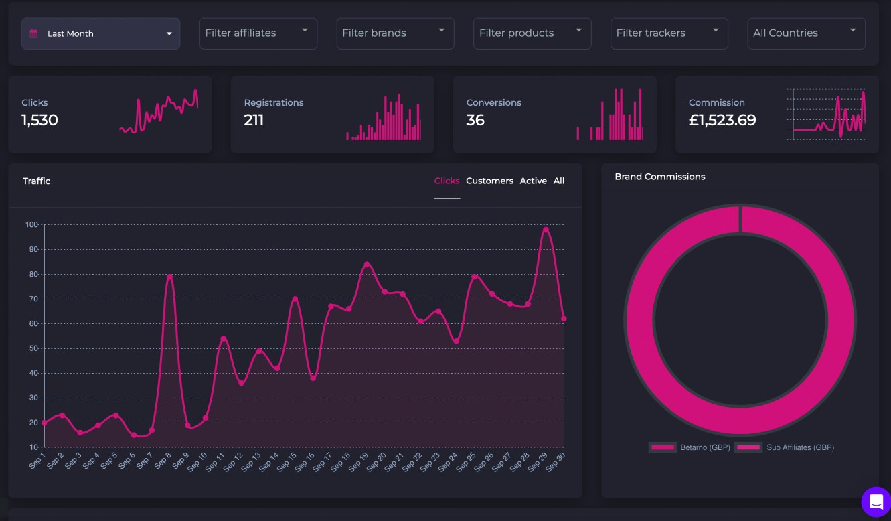Click the Clicks sparkline chart icon

159,112
